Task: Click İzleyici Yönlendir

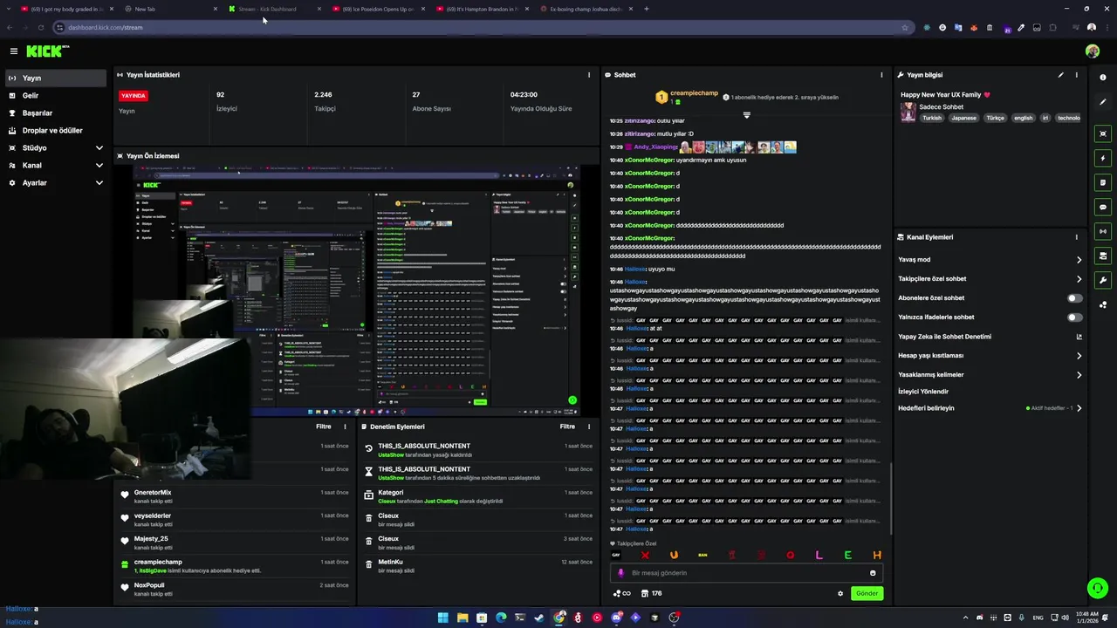Action: pyautogui.click(x=923, y=392)
